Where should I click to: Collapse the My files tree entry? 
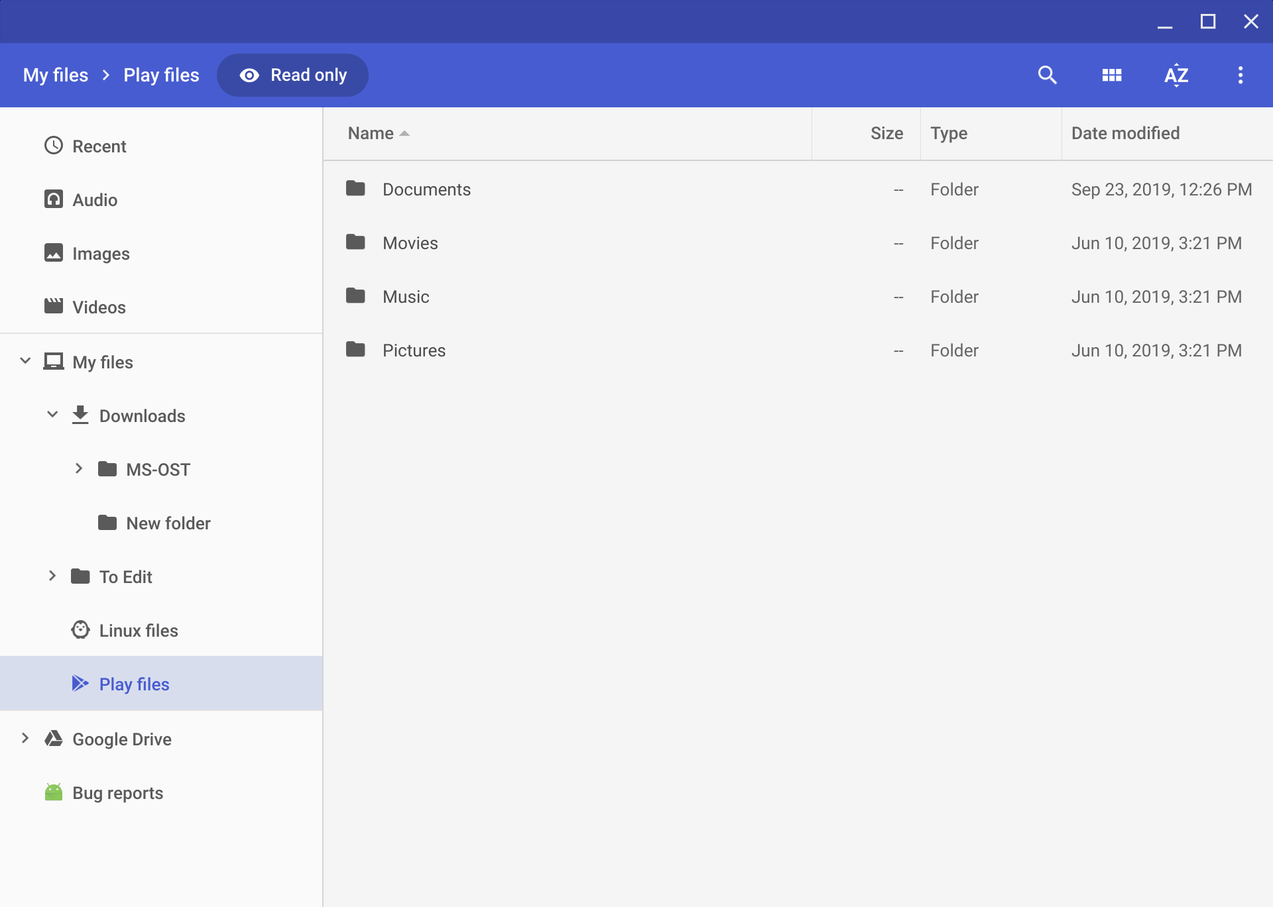pos(25,360)
